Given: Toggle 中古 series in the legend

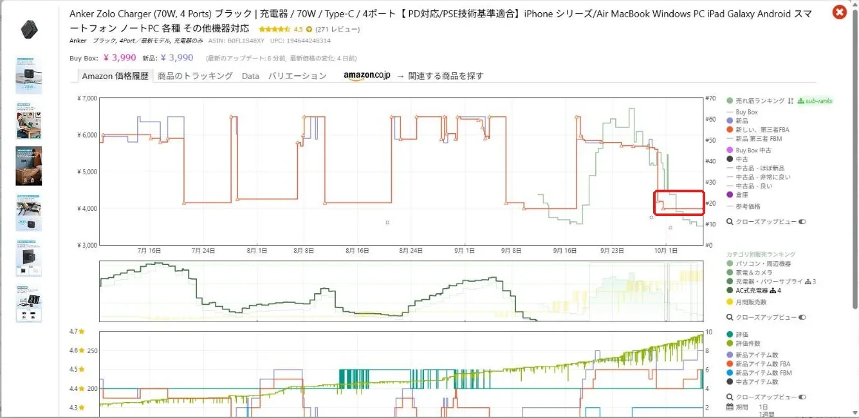Looking at the screenshot, I should [737, 159].
